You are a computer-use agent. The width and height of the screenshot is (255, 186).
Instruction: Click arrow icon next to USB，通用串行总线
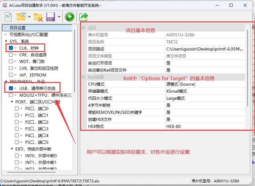point(15,88)
